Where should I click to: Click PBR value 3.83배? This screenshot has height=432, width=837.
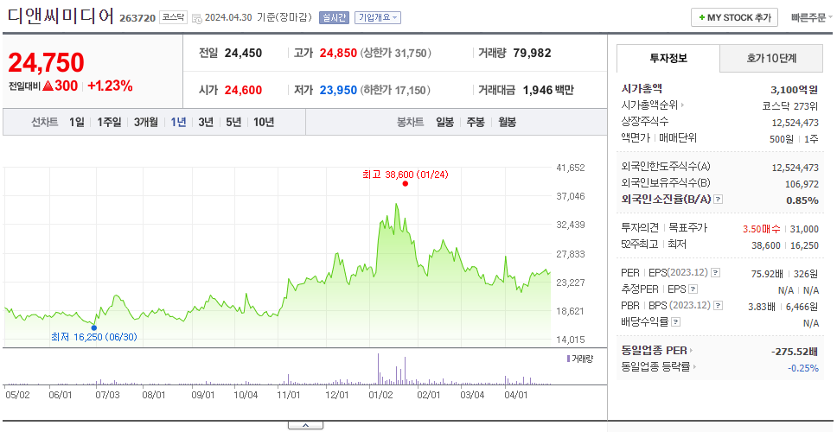pyautogui.click(x=761, y=306)
